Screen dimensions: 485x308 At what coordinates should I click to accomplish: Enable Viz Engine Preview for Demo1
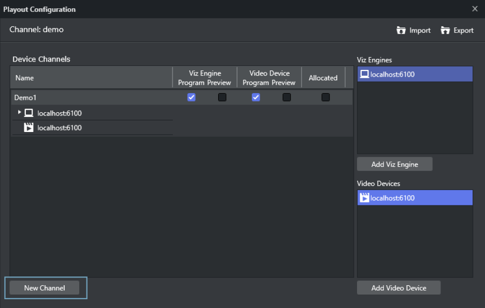point(222,97)
